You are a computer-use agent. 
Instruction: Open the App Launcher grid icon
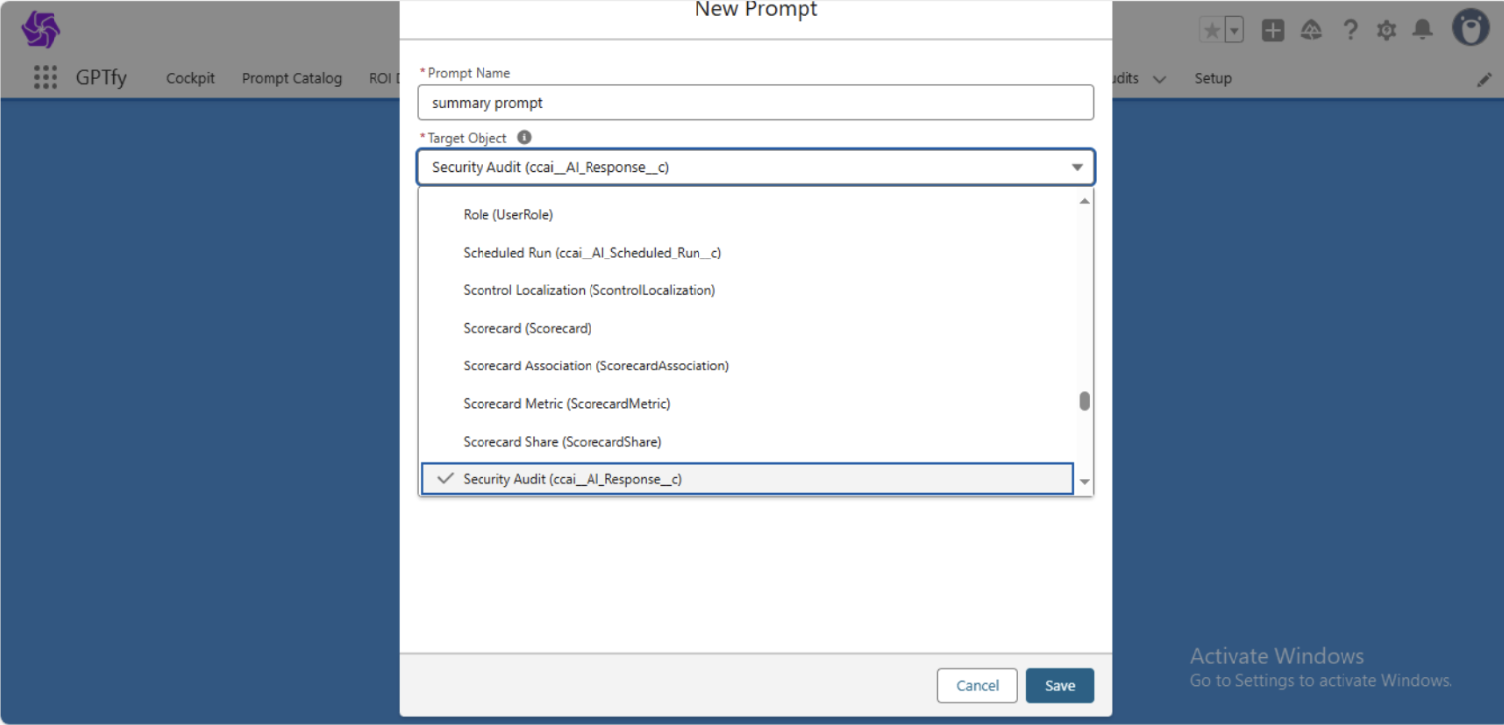coord(45,78)
